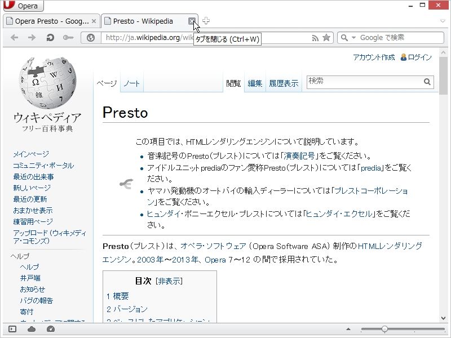The height and width of the screenshot is (338, 451).
Task: Click the ログイン link
Action: (x=419, y=57)
